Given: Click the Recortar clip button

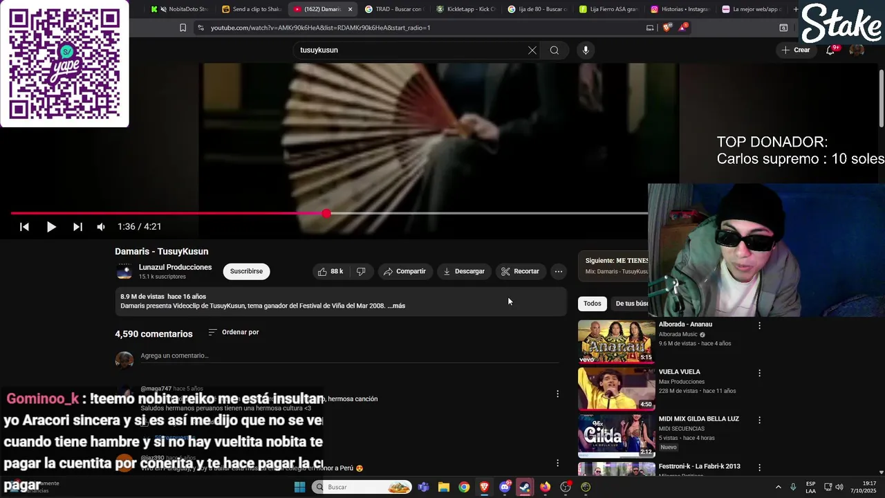Looking at the screenshot, I should coord(520,271).
